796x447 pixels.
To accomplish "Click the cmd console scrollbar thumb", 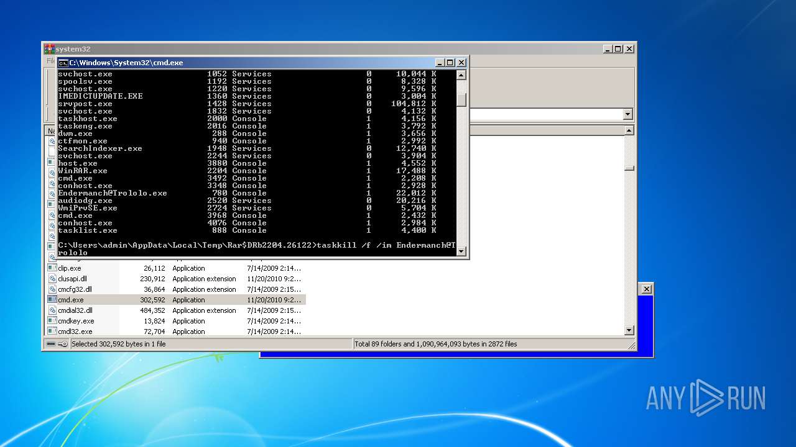I will [x=461, y=99].
